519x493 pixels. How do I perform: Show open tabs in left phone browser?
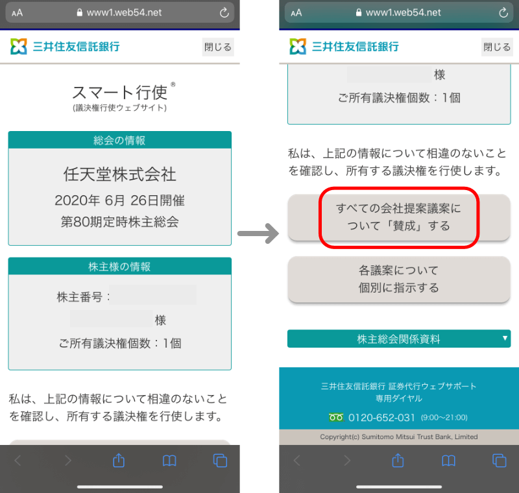point(220,461)
